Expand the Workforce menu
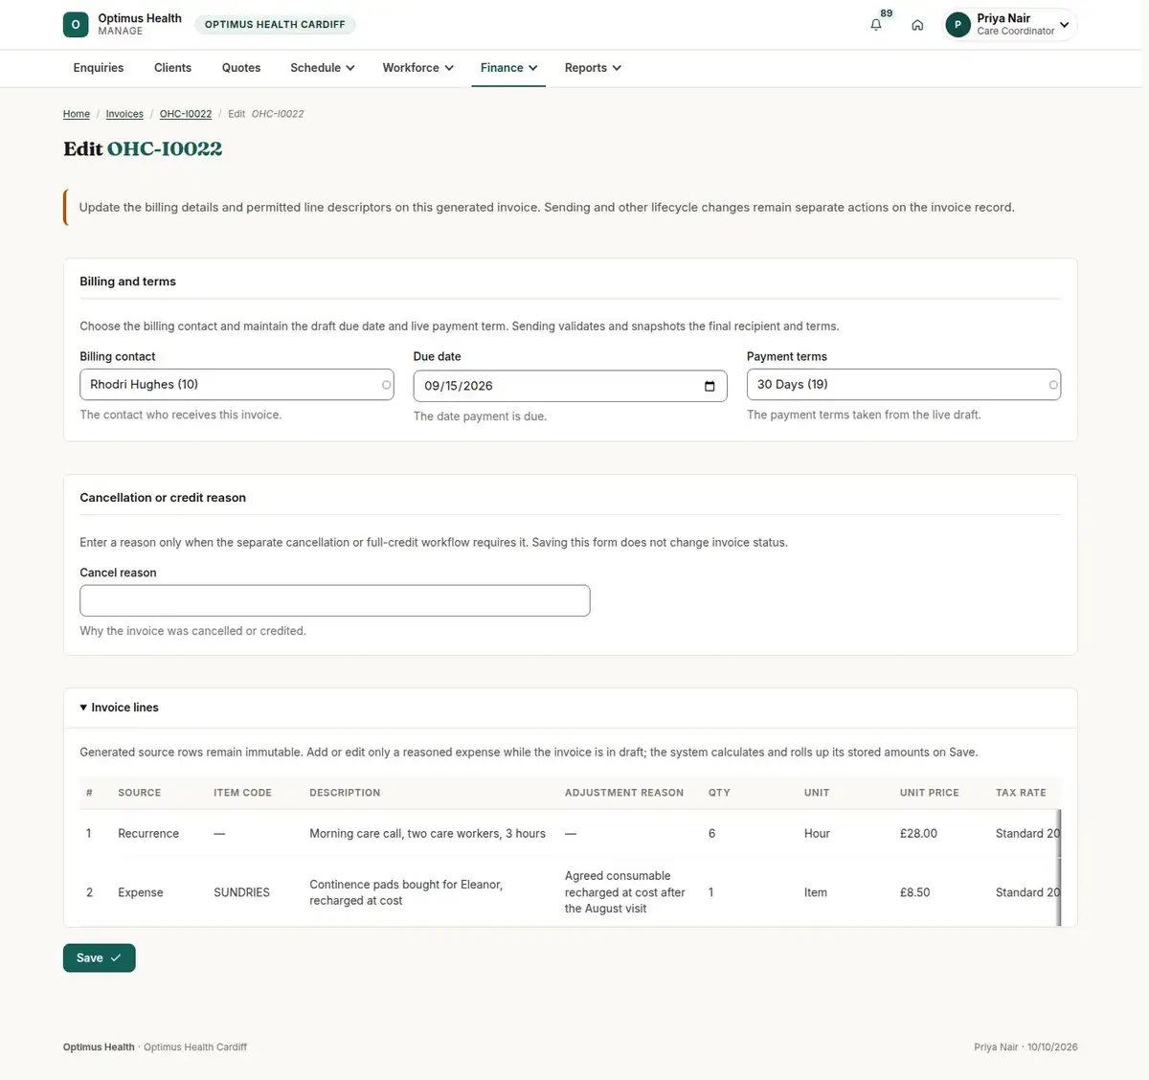The image size is (1149, 1080). pyautogui.click(x=418, y=68)
